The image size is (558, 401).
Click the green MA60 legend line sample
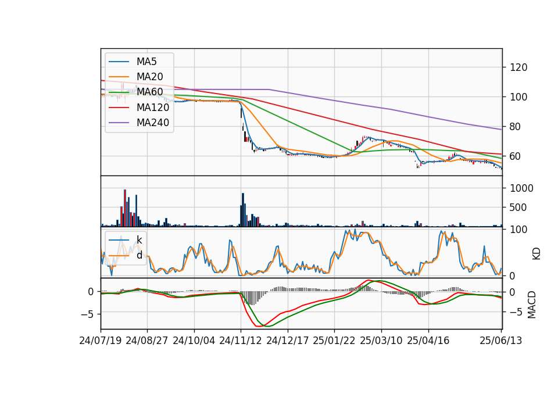tap(119, 92)
